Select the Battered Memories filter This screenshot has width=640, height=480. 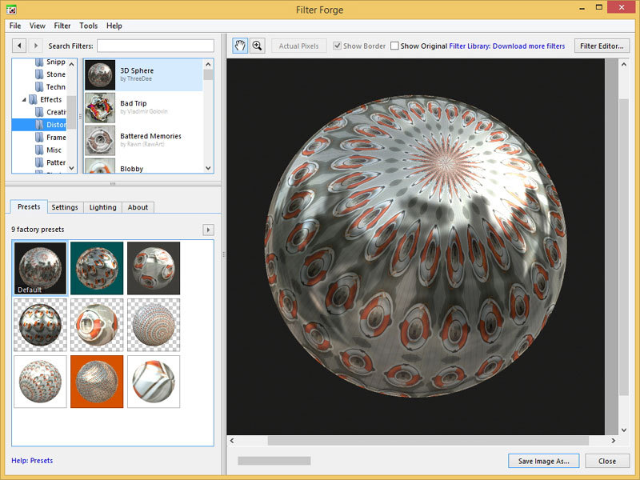(143, 140)
